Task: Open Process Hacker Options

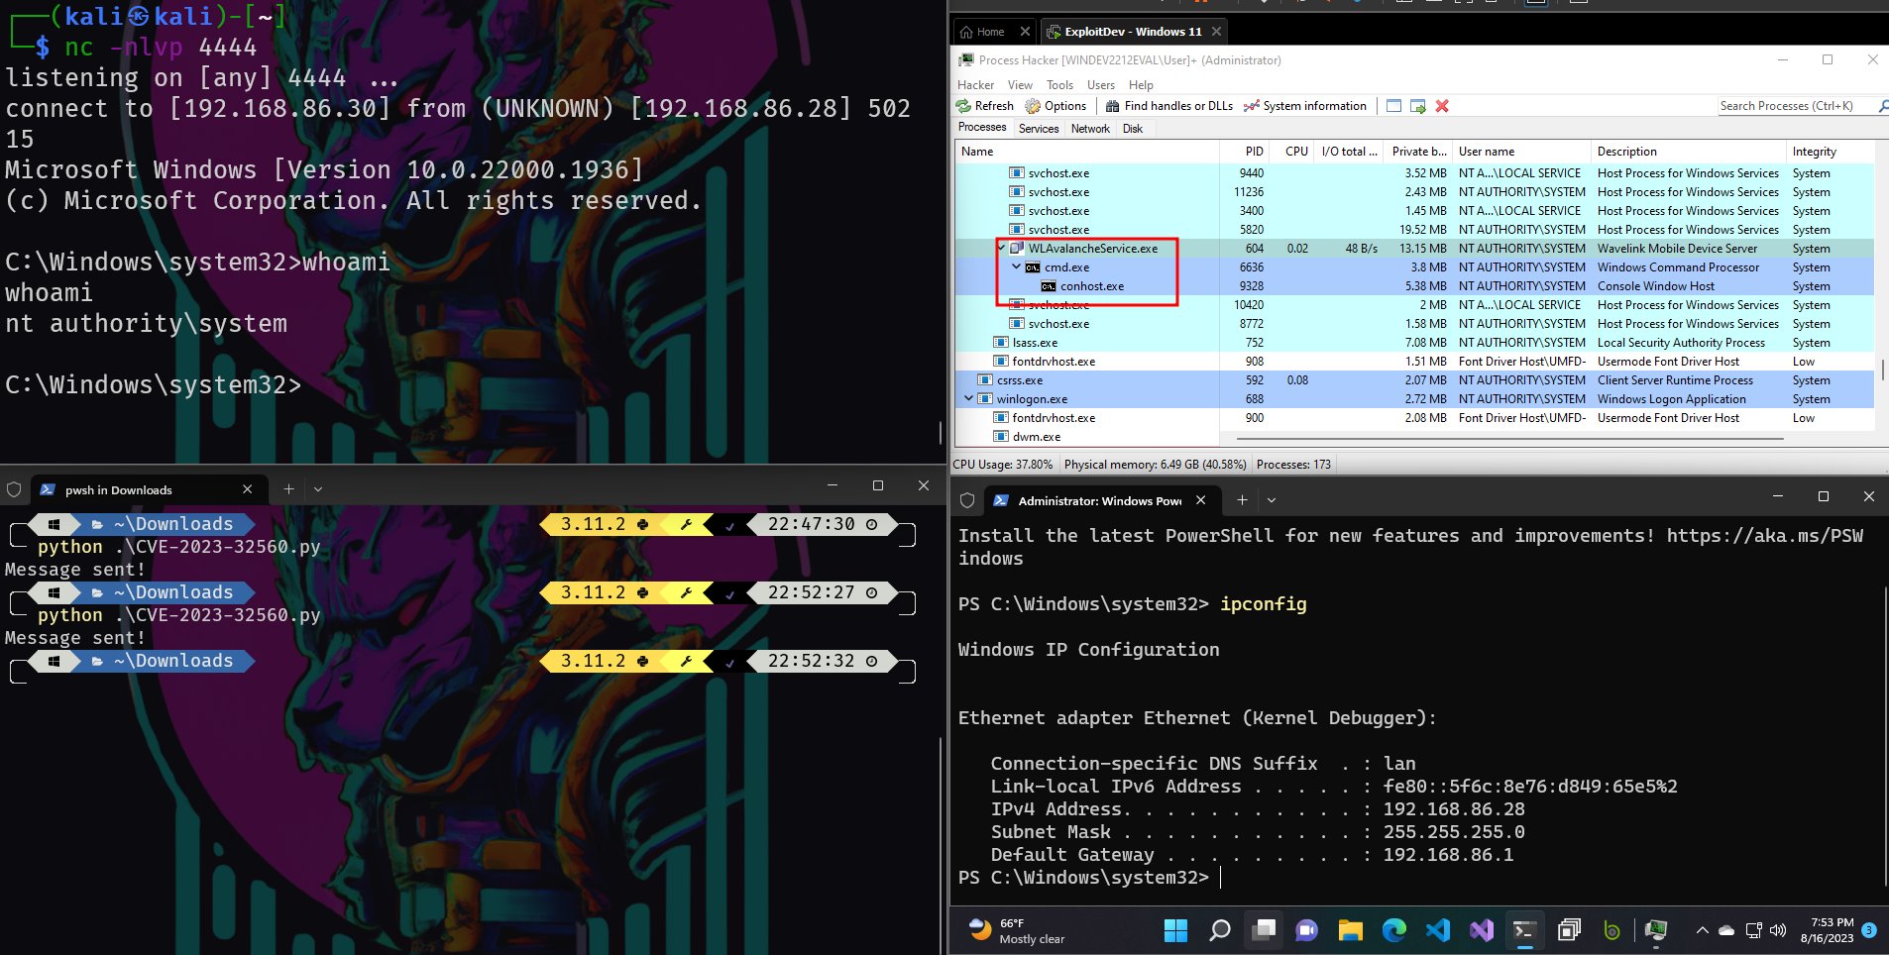Action: coord(1056,106)
